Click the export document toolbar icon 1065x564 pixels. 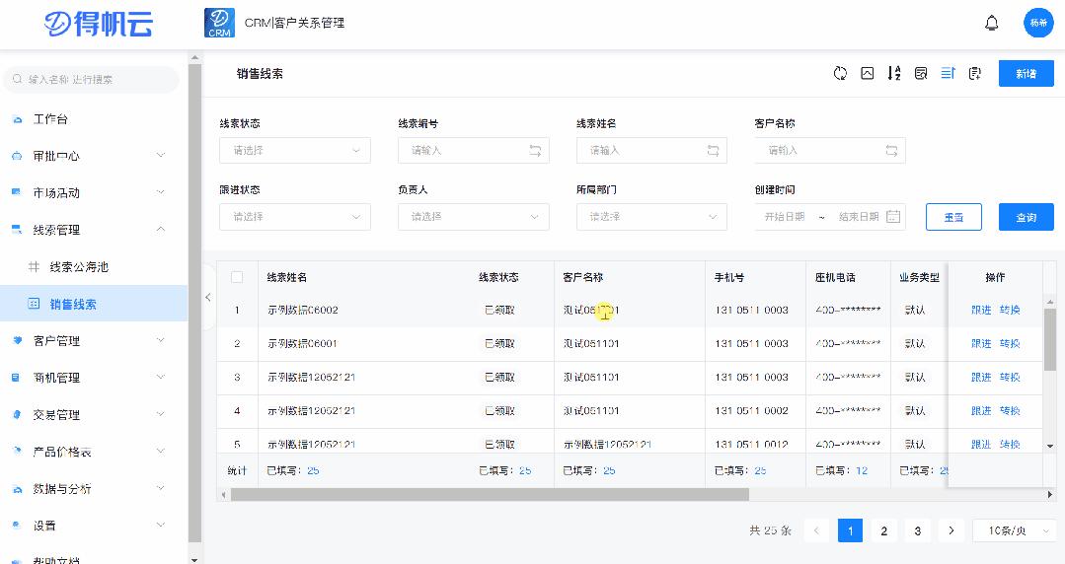click(974, 73)
